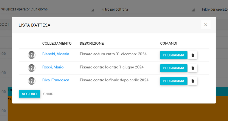This screenshot has width=228, height=121.
Task: Open the teal calendar appointment behind dialog
Action: click(222, 92)
